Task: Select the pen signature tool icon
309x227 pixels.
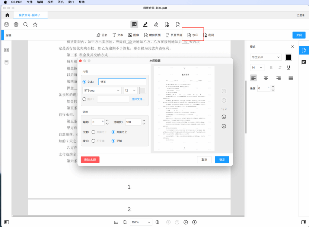Action: (x=156, y=24)
